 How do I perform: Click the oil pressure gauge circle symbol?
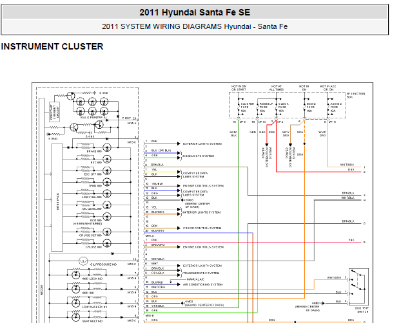pyautogui.click(x=83, y=261)
